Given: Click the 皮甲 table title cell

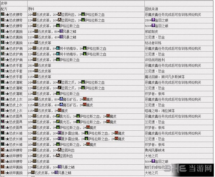Looking at the screenshot, I should (14, 3).
